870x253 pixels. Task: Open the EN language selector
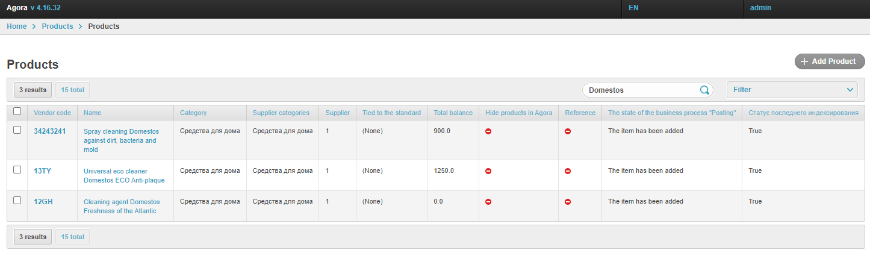coord(633,8)
